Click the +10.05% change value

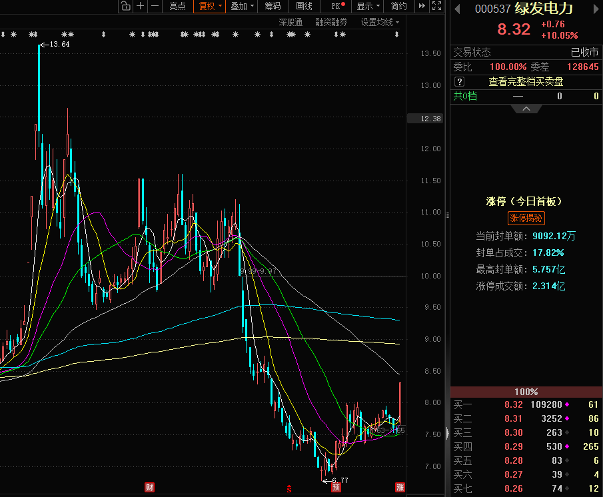(559, 36)
